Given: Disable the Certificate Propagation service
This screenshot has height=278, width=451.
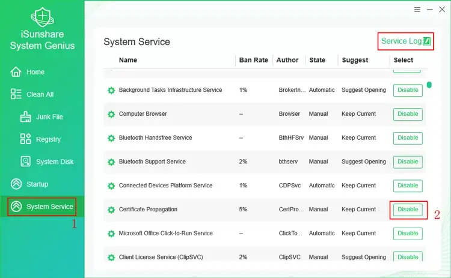Looking at the screenshot, I should 408,210.
